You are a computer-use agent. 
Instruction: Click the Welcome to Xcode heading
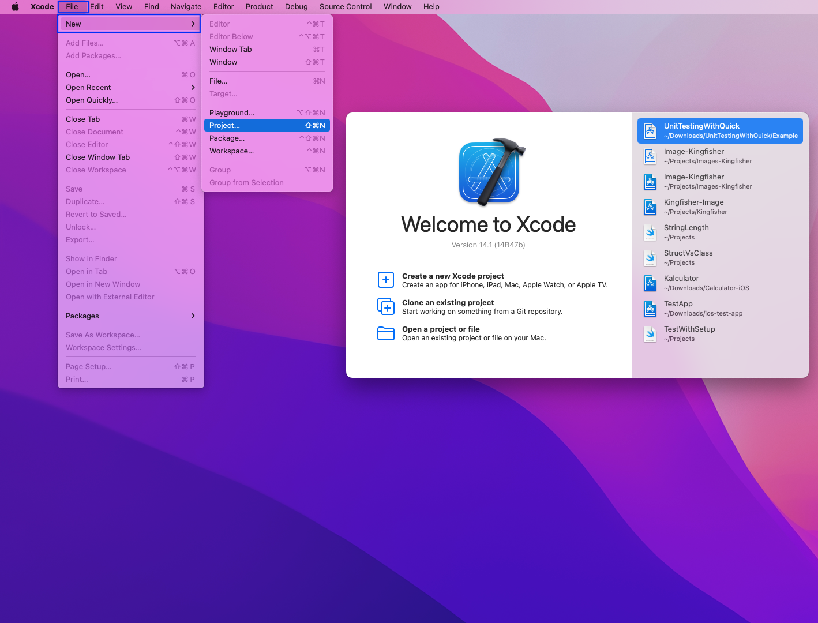click(x=489, y=224)
